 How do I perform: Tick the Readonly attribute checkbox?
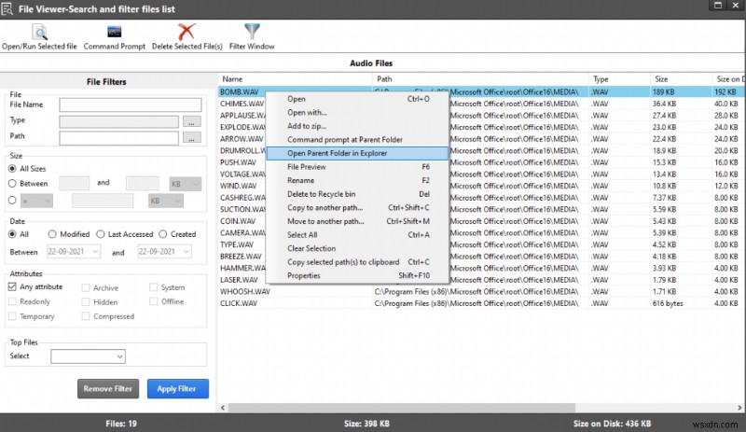pos(12,301)
